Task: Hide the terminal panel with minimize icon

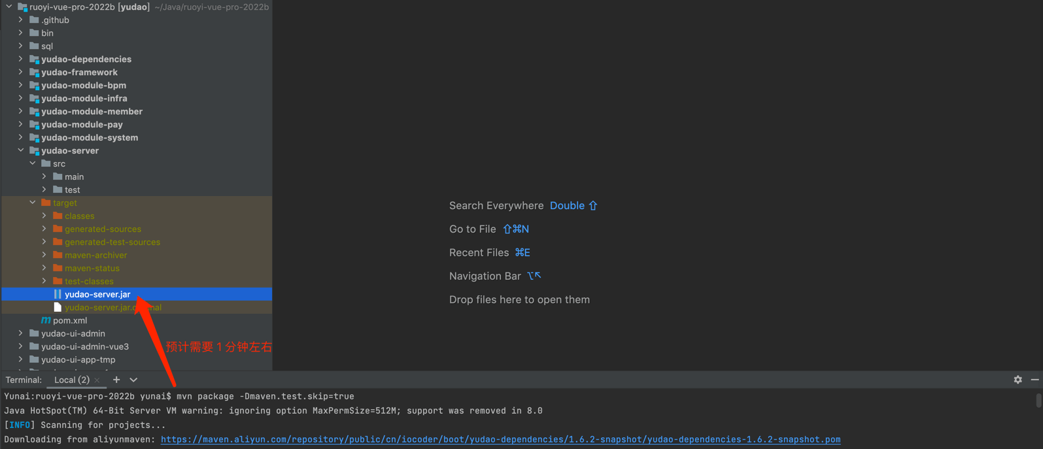Action: click(1034, 380)
